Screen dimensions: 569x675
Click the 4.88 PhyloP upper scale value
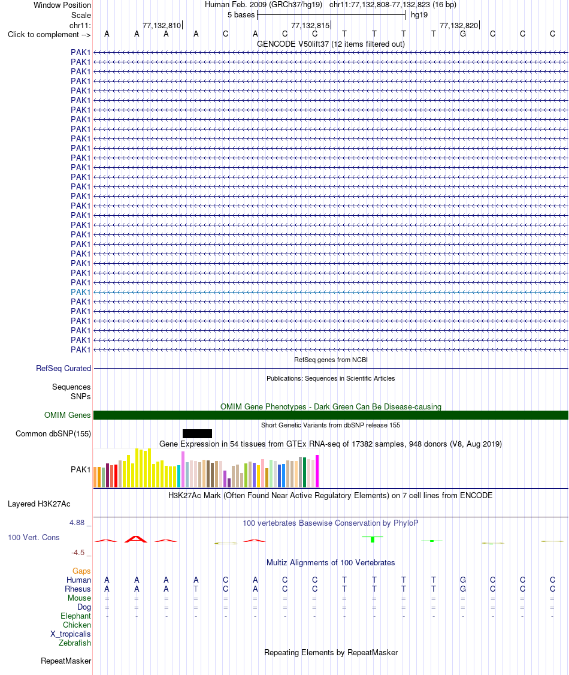(77, 523)
